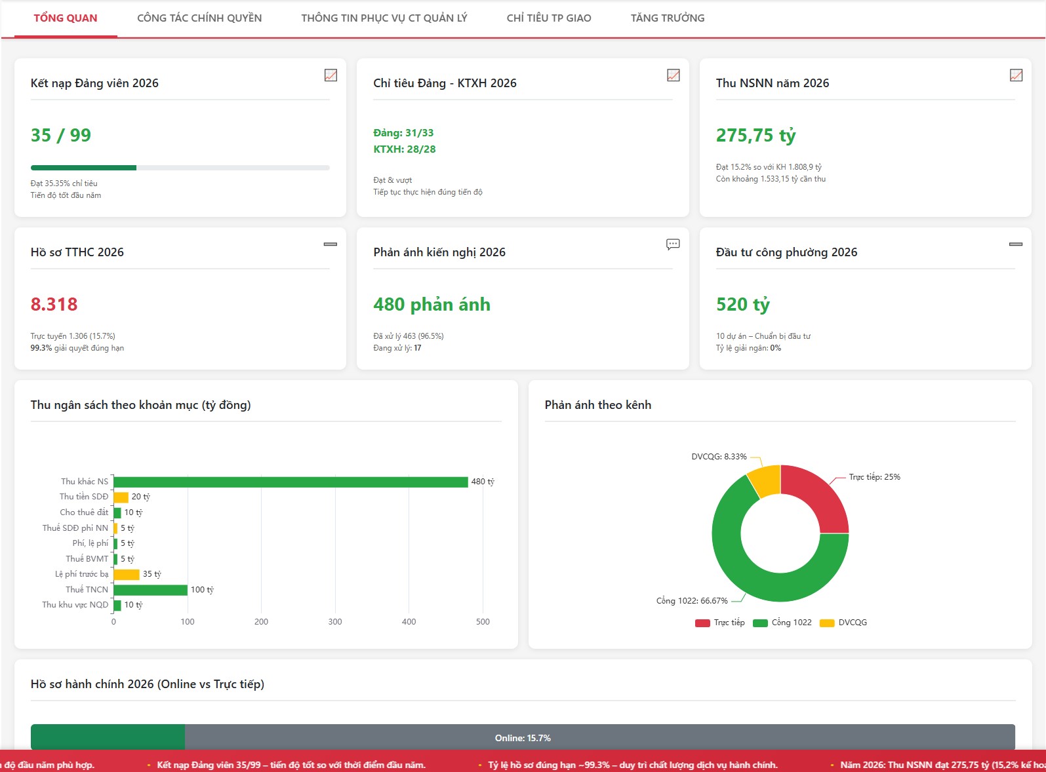The image size is (1046, 772).
Task: Click the KTXH: 28/28 text
Action: click(405, 149)
